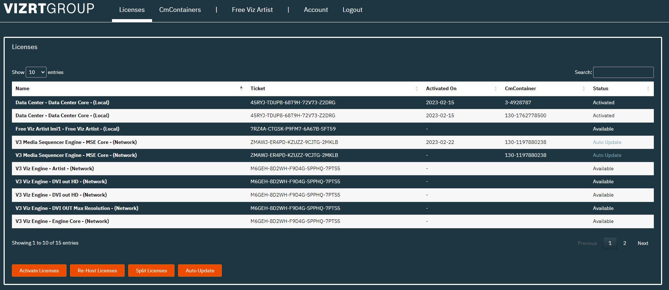Select pagination page 1
Viewport: 669px width, 290px height.
(x=610, y=243)
